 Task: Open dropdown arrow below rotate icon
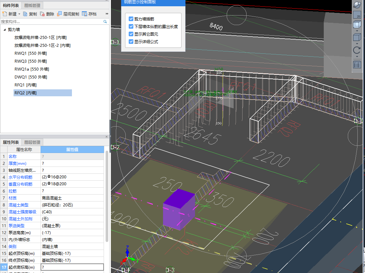point(357,56)
